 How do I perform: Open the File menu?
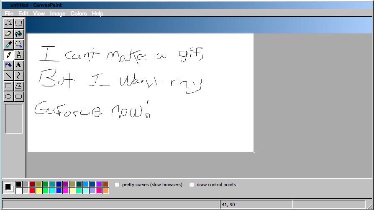coord(9,14)
